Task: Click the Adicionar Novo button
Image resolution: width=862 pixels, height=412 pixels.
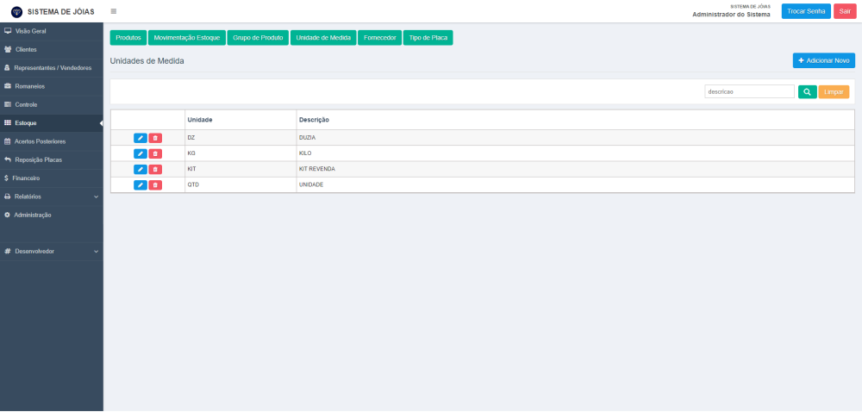Action: coord(823,60)
